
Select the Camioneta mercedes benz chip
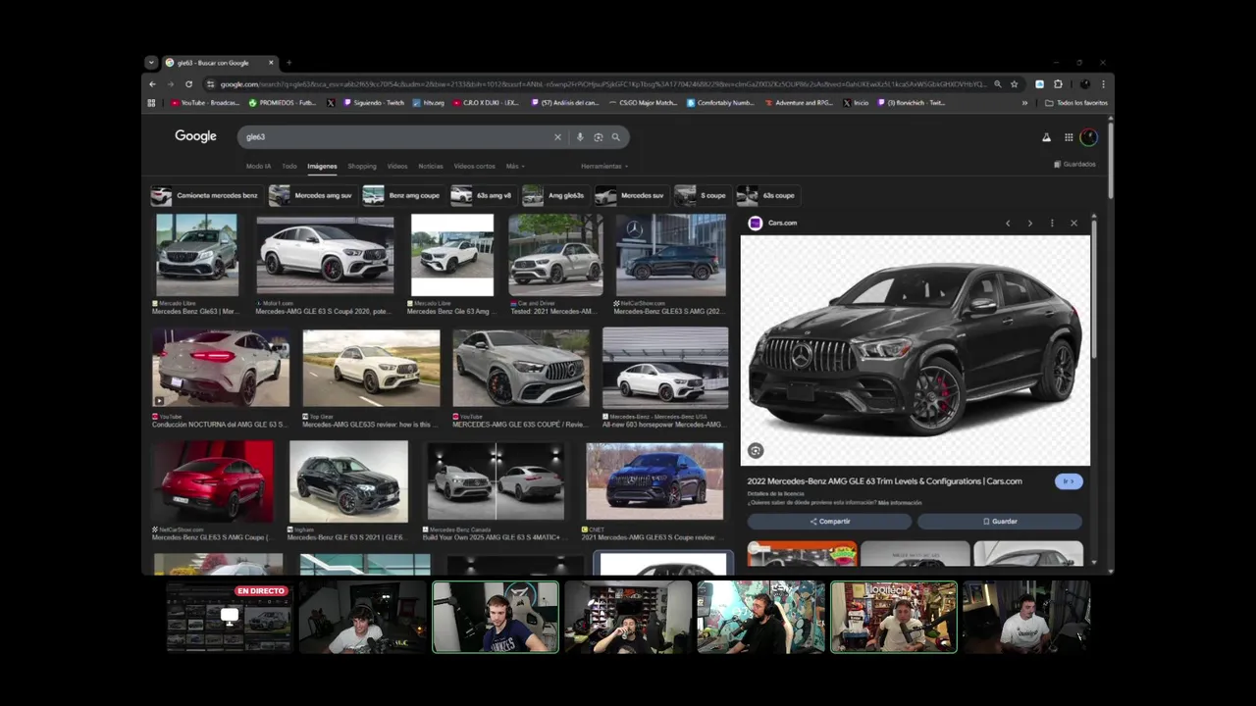click(x=205, y=195)
